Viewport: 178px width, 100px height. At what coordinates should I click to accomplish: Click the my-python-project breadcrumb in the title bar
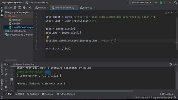(13, 2)
